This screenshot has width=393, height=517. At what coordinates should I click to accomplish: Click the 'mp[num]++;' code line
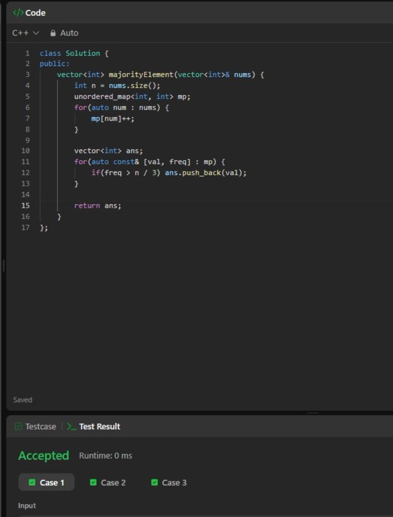tap(113, 118)
